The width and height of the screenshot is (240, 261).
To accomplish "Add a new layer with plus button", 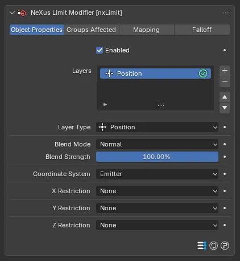I will [x=225, y=71].
